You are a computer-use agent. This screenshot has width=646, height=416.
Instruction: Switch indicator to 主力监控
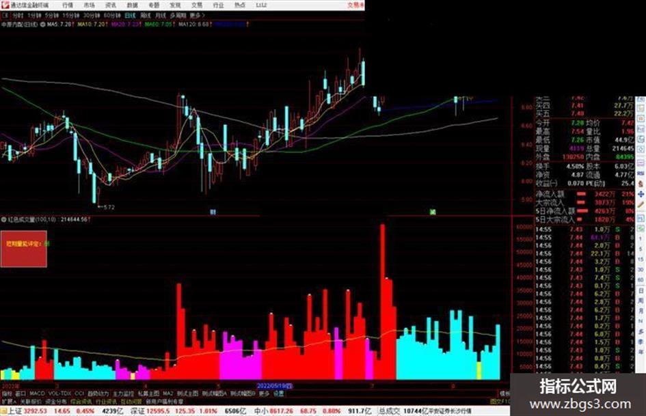123,393
